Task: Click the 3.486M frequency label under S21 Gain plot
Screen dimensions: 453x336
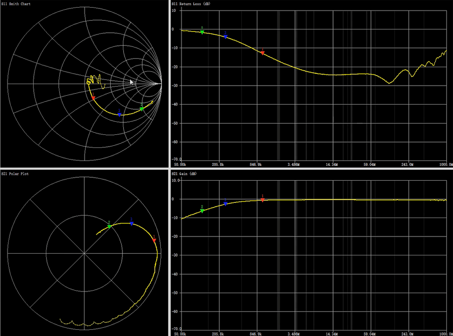Action: [294, 334]
